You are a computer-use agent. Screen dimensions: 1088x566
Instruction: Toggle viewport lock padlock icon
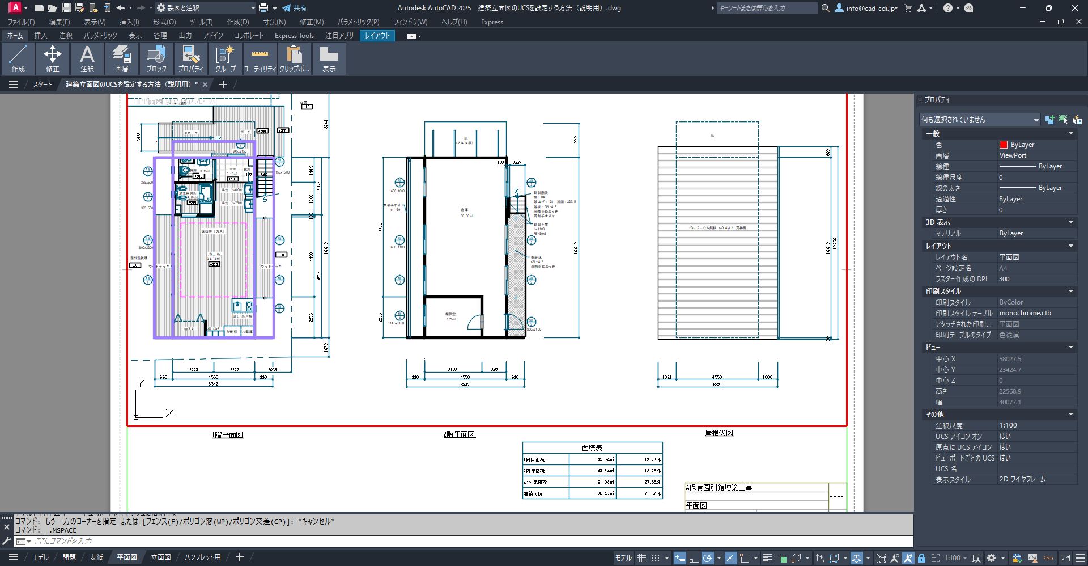tap(921, 558)
